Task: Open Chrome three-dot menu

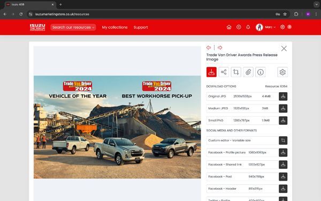Action: [316, 14]
